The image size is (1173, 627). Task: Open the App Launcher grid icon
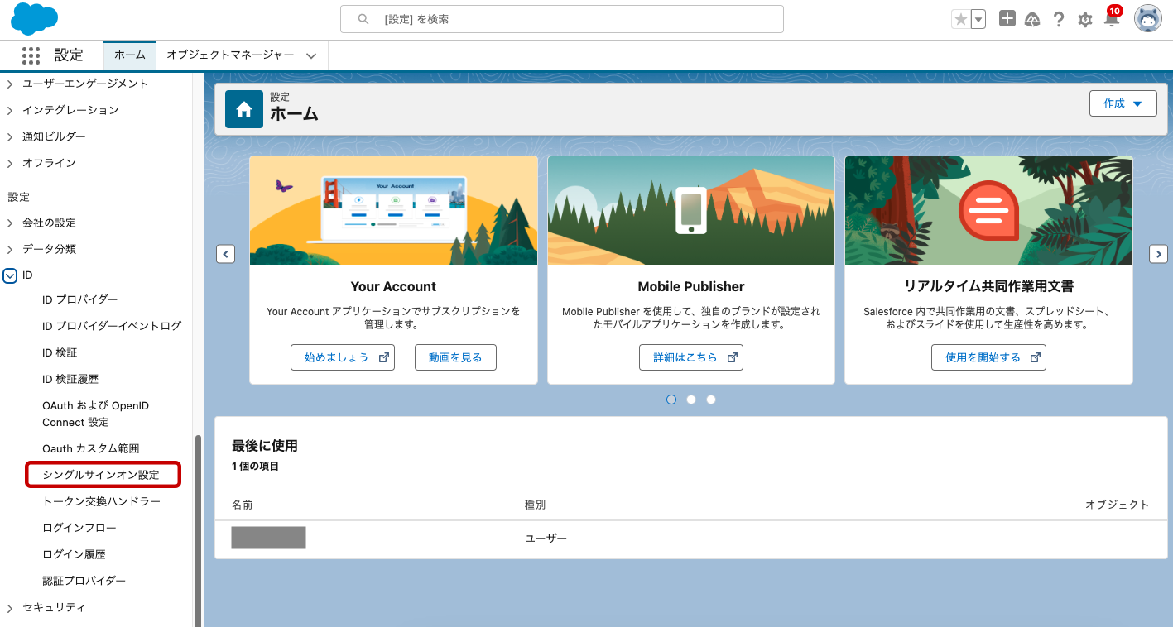(x=31, y=55)
